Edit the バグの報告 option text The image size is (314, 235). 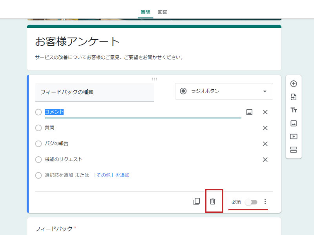coord(57,143)
